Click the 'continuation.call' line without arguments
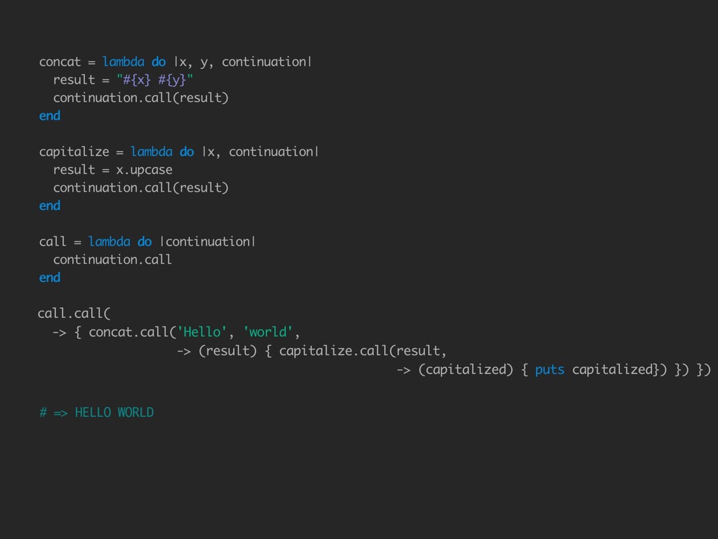 (112, 260)
